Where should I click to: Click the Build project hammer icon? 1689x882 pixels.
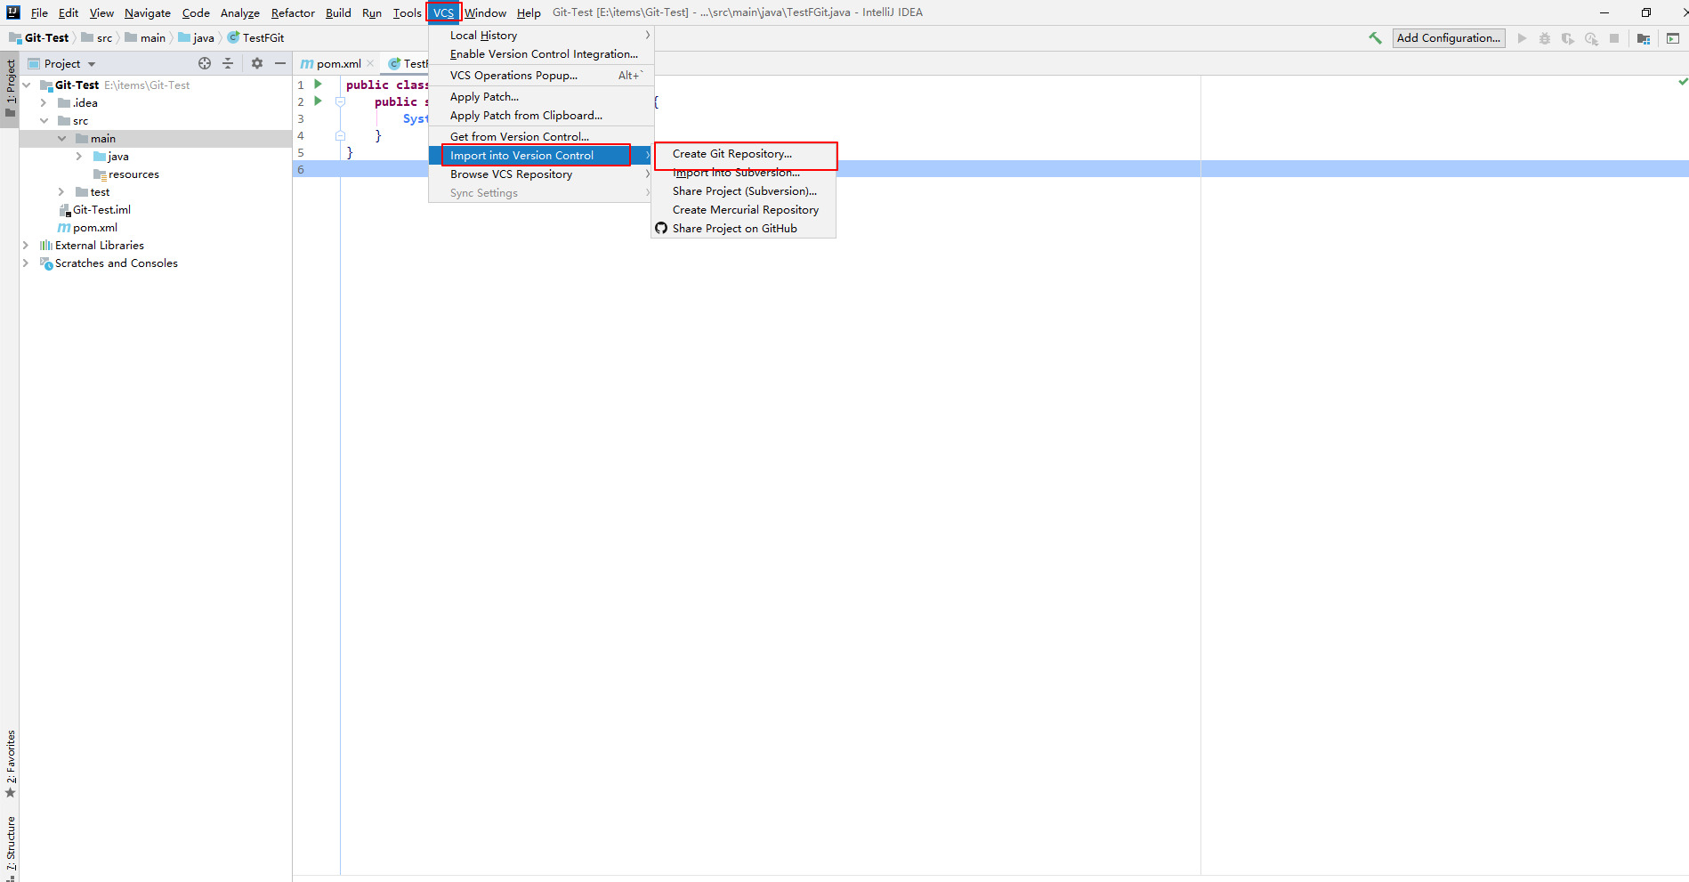coord(1375,38)
